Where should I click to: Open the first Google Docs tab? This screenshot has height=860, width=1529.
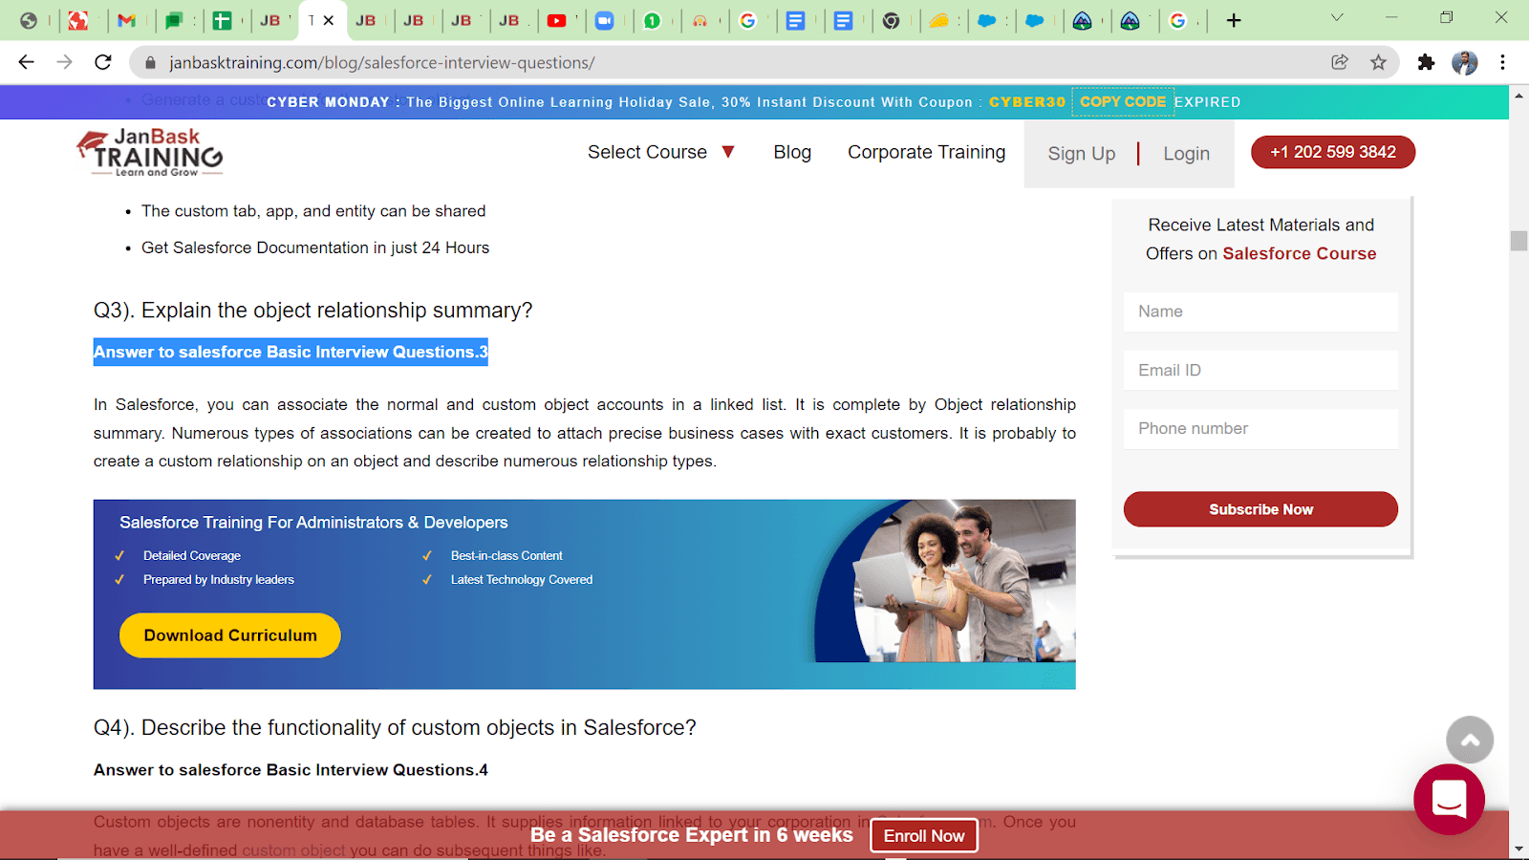[x=795, y=20]
